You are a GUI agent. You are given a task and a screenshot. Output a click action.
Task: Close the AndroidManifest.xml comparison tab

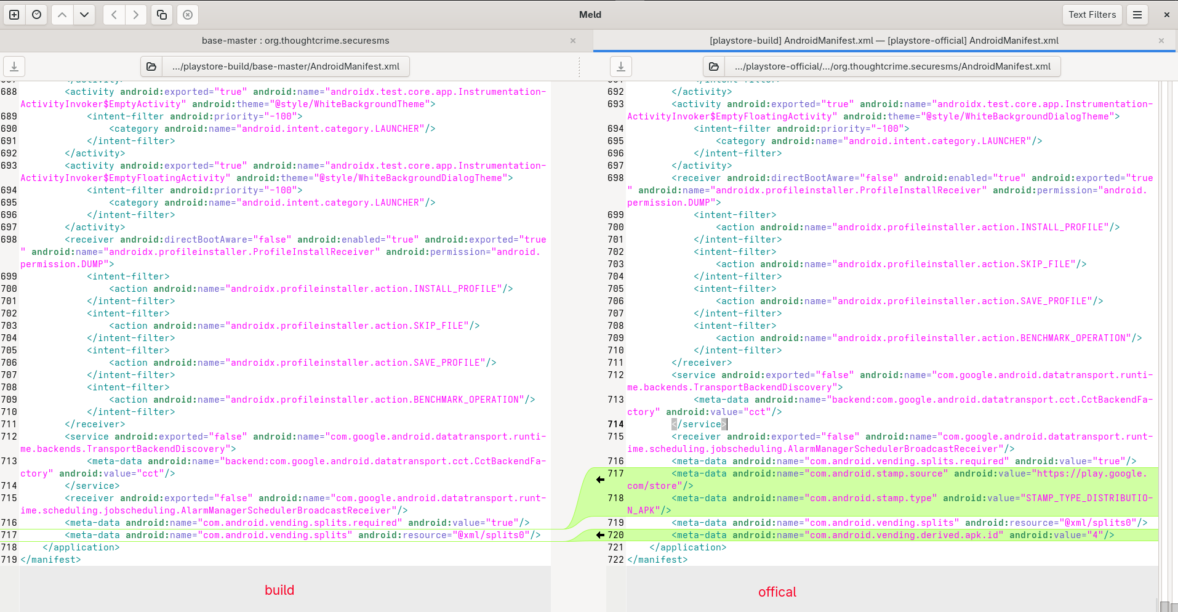click(x=1161, y=41)
